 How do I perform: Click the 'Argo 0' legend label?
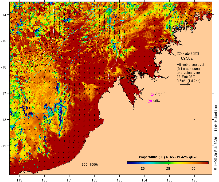coord(160,94)
